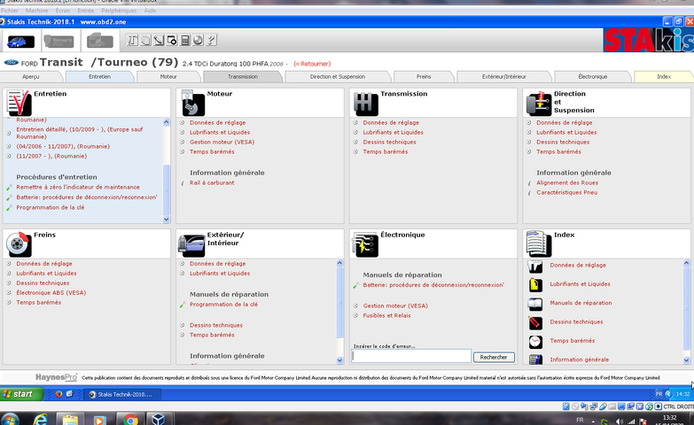694x425 pixels.
Task: Launch Firefox from XP quick launch
Action: tap(58, 394)
